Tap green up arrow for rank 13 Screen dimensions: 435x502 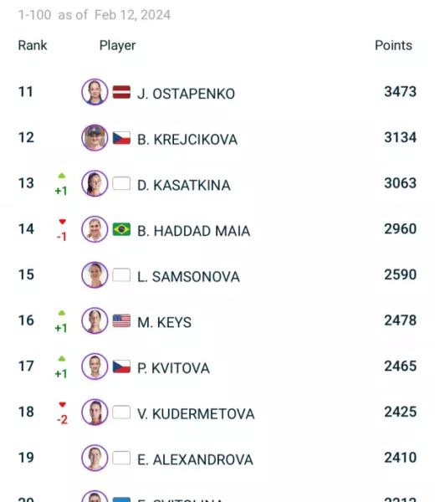(x=62, y=176)
